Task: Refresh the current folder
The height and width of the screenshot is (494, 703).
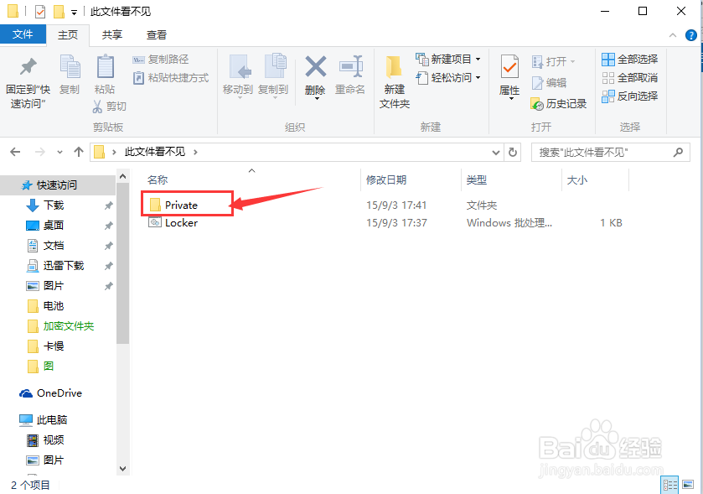Action: 513,153
